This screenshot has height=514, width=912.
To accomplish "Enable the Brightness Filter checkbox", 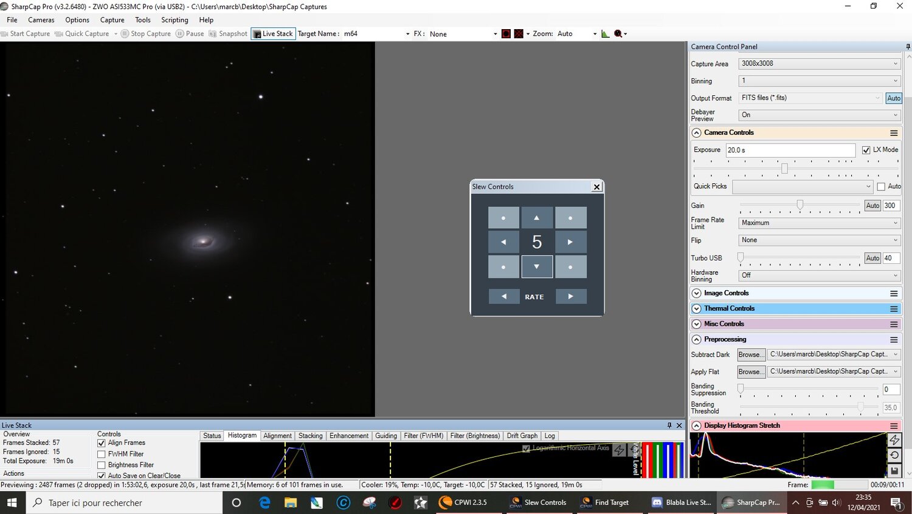I will coord(102,465).
